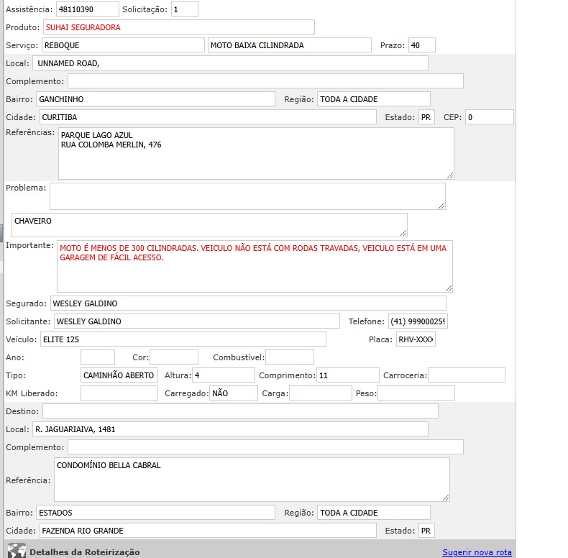568x558 pixels.
Task: Open the Sugerir nova rota link
Action: click(477, 552)
